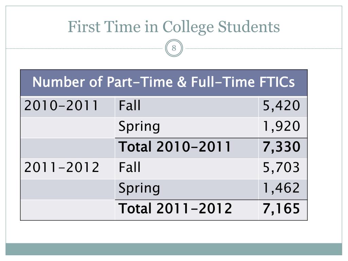Click the Spring cell for 2011-2012
Viewport: 348px width, 261px height.
point(187,189)
